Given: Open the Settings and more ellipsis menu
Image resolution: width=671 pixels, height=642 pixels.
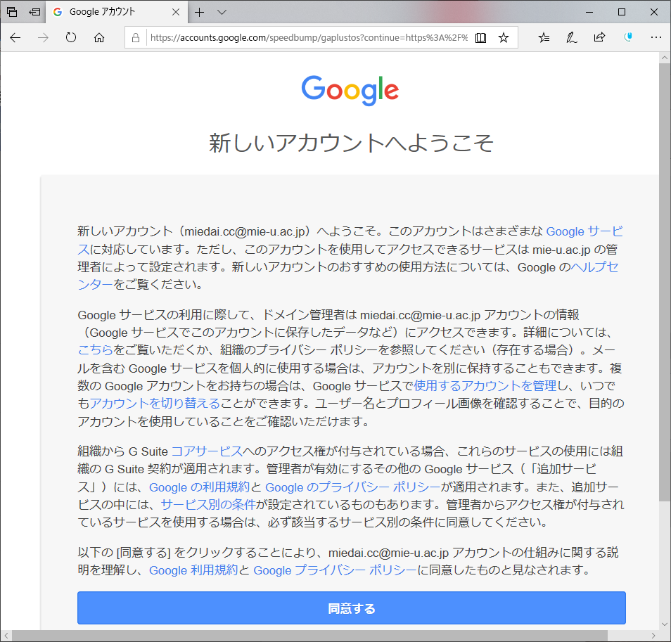Looking at the screenshot, I should coord(656,38).
